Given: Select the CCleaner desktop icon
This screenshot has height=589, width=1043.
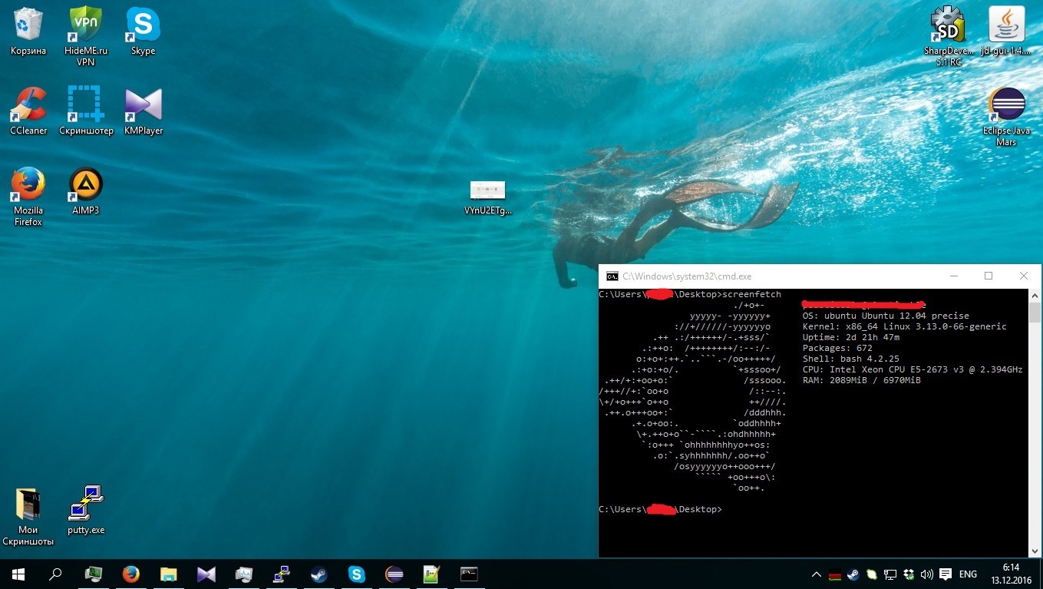Looking at the screenshot, I should (28, 111).
